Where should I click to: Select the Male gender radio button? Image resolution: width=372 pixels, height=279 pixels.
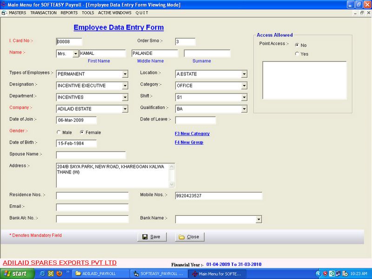[59, 133]
